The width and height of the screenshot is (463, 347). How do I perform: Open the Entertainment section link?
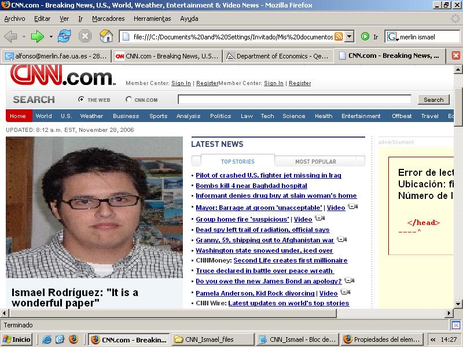(361, 116)
